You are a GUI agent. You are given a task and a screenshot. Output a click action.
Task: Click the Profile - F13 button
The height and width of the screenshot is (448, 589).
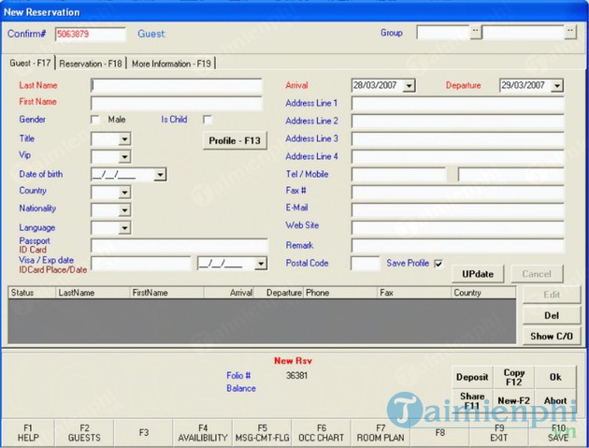(x=235, y=140)
